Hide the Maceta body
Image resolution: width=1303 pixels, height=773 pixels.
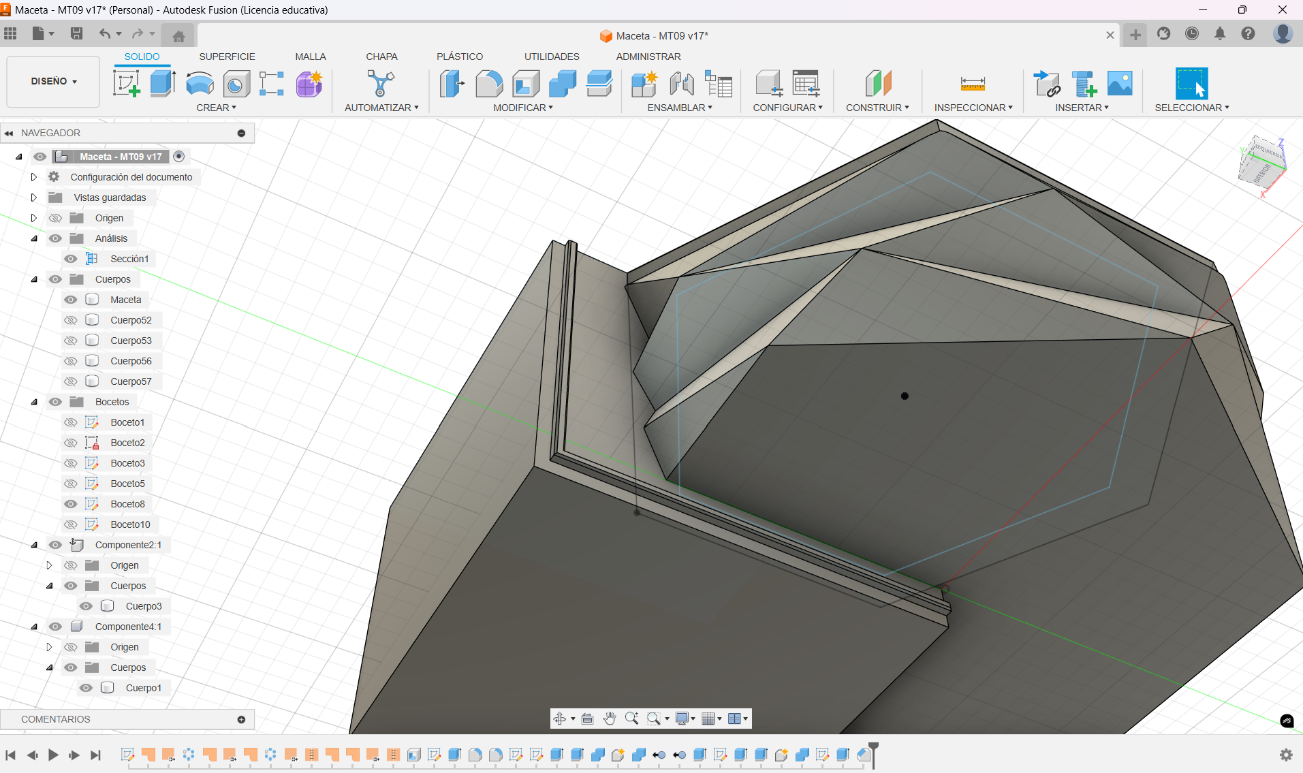pos(70,300)
